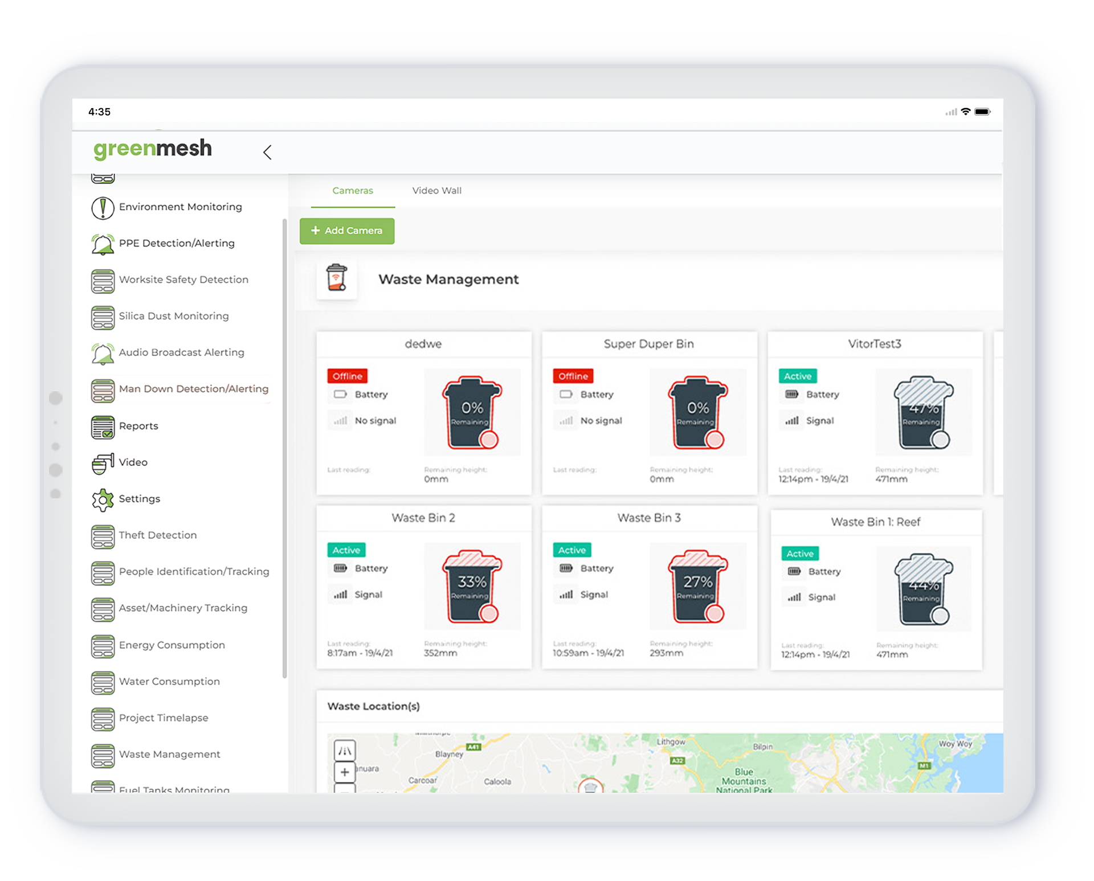Click the VitorTest3 47% remaining bin graphic
The width and height of the screenshot is (1094, 881).
pos(923,412)
